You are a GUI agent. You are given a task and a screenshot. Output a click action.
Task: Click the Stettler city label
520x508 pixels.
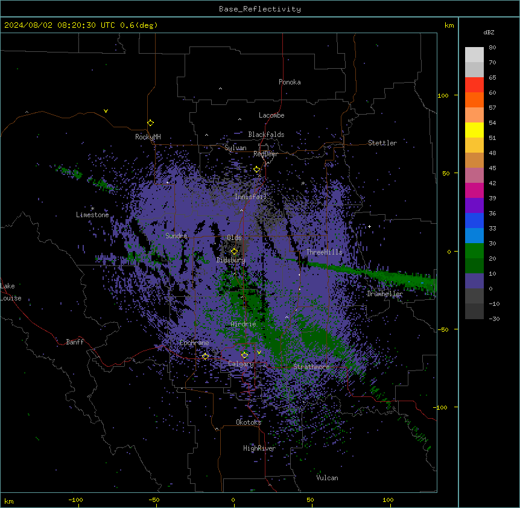coord(382,143)
